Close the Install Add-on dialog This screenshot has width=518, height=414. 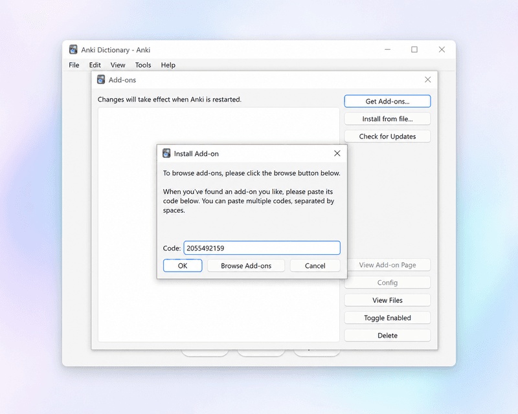click(x=337, y=153)
